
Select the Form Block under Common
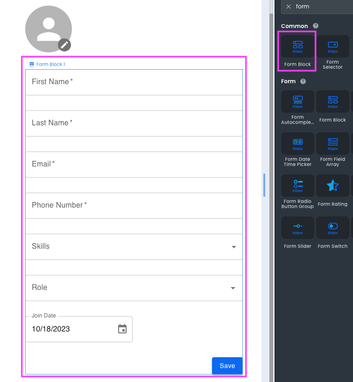coord(297,51)
